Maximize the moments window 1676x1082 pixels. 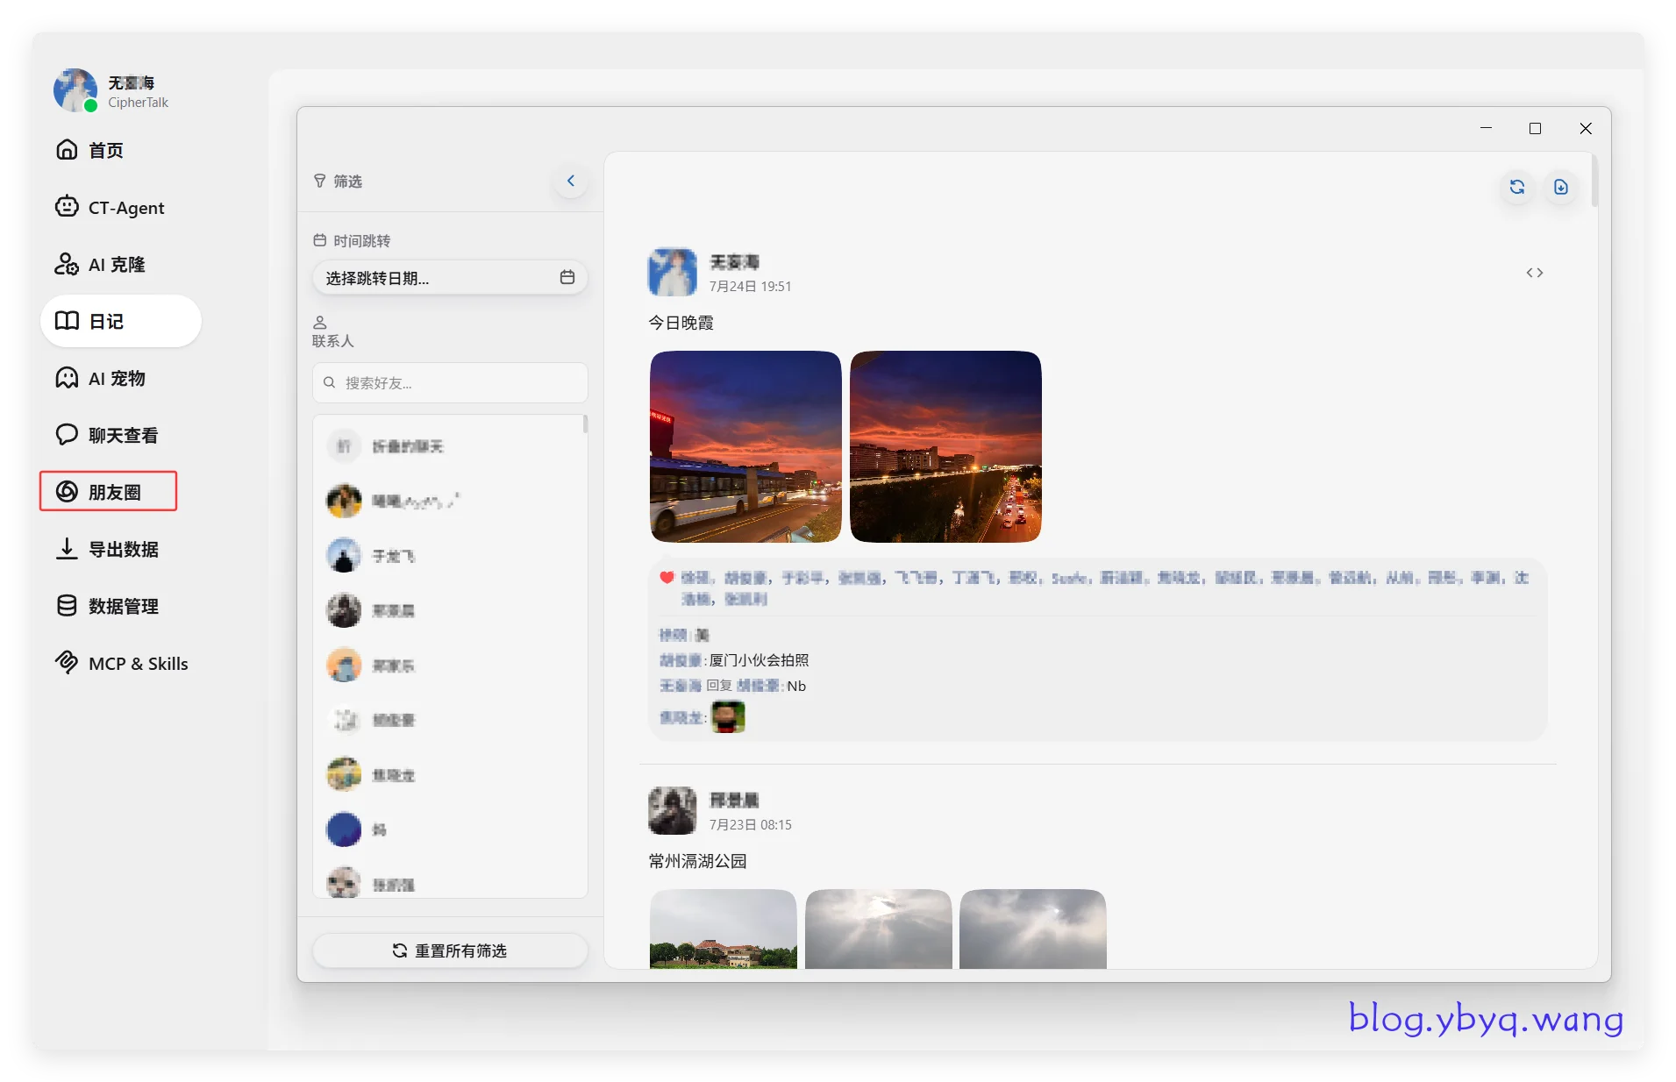pos(1535,128)
